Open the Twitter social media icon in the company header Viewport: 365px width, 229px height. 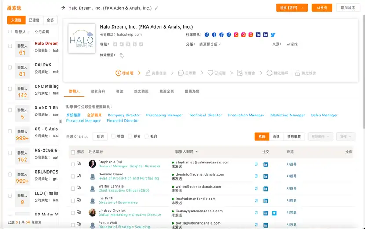(x=273, y=35)
